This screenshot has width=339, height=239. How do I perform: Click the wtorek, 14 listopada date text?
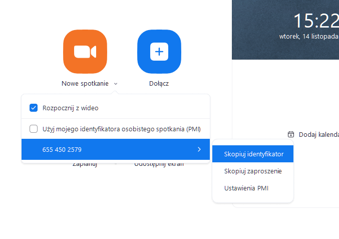click(309, 37)
